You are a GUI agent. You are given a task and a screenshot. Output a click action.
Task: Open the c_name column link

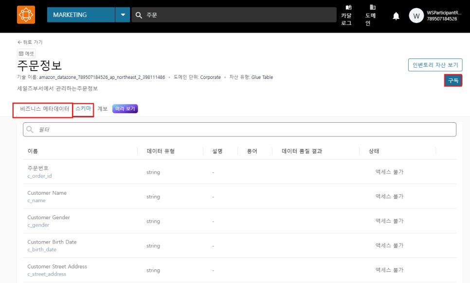[36, 201]
